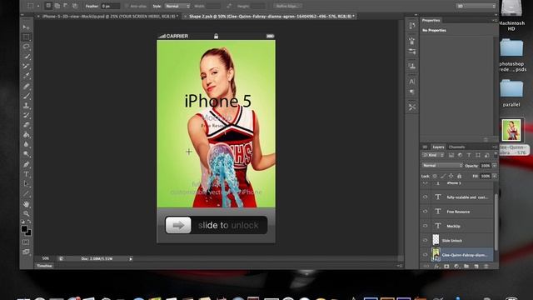533x300 pixels.
Task: Select the Brush tool
Action: [x=26, y=96]
